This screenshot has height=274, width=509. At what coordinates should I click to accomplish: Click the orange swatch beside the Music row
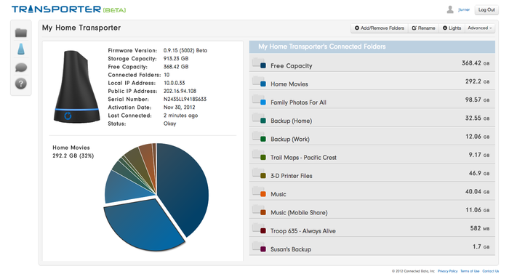263,194
